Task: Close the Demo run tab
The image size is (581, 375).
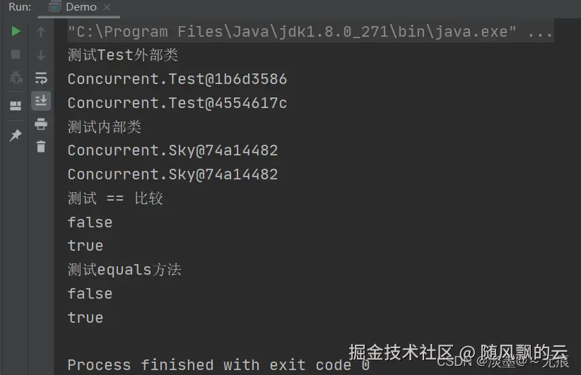Action: [x=107, y=7]
